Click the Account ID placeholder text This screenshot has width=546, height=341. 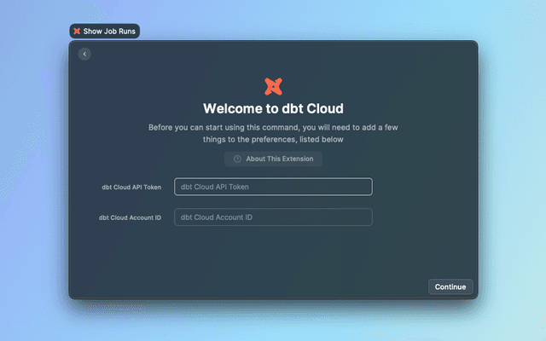pos(216,217)
